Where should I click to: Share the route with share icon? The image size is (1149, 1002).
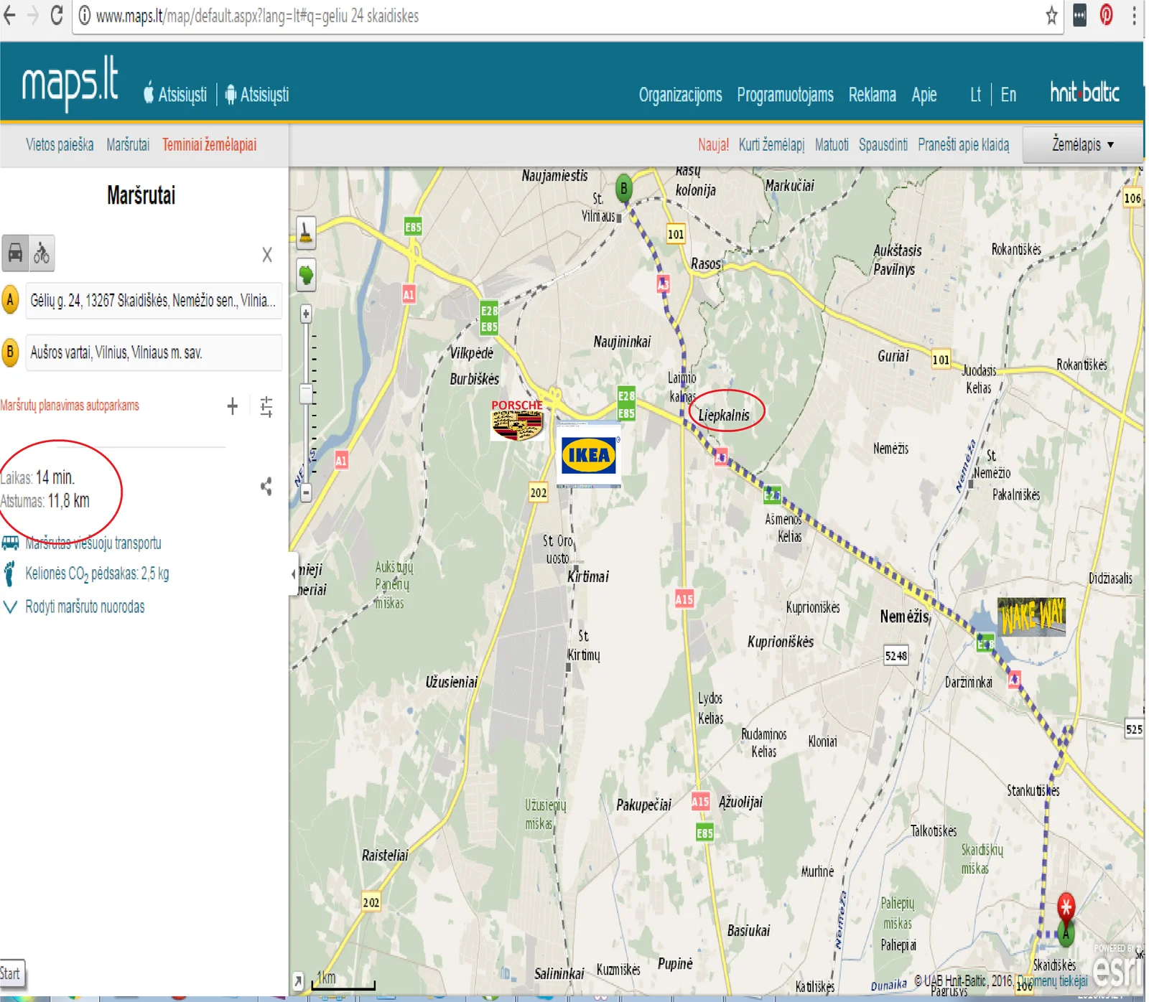click(266, 487)
